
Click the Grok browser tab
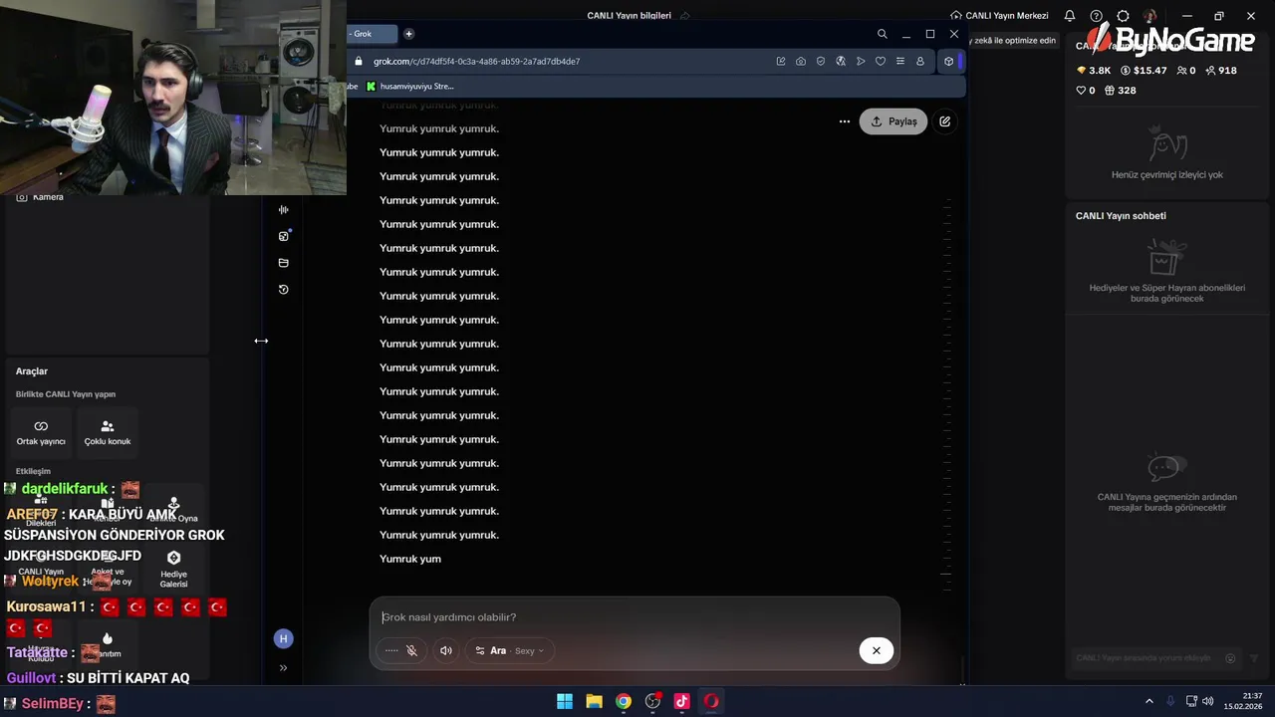click(371, 34)
